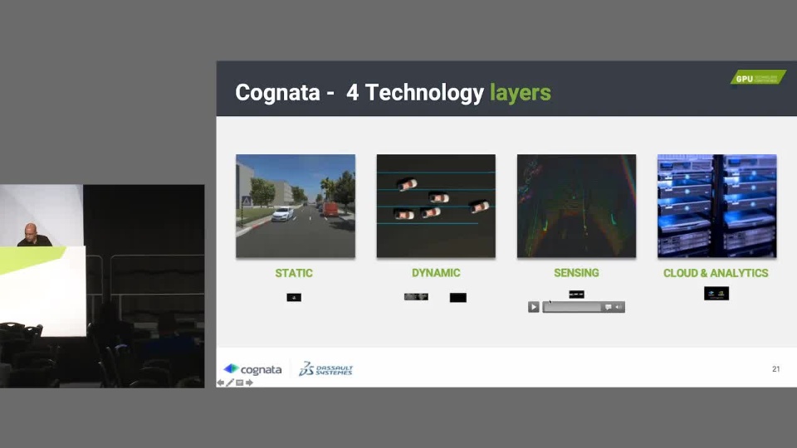Advance to next slide arrow
Viewport: 797px width, 448px height.
pos(249,382)
